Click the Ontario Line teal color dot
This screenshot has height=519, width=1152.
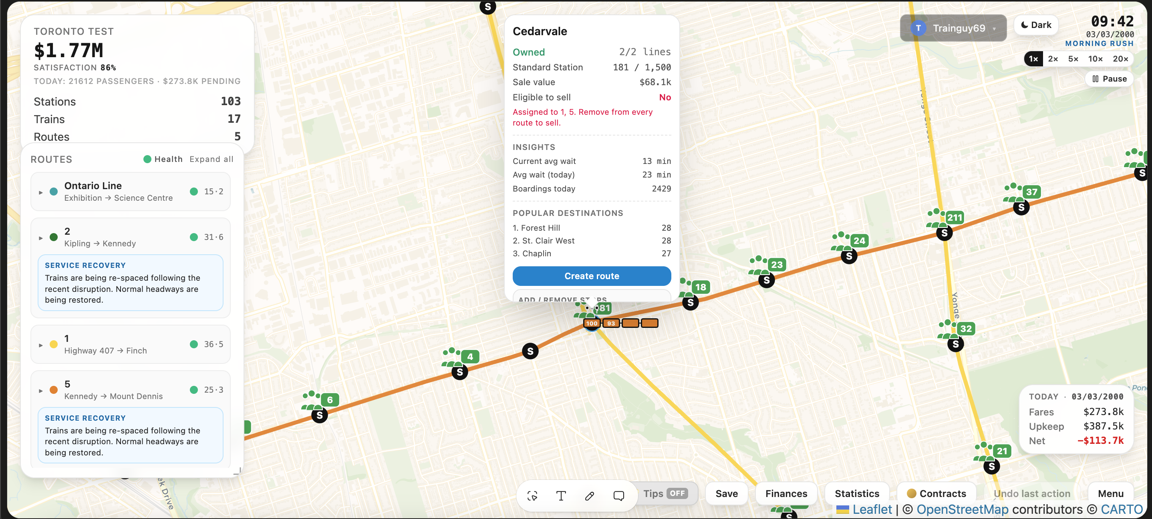pyautogui.click(x=54, y=192)
